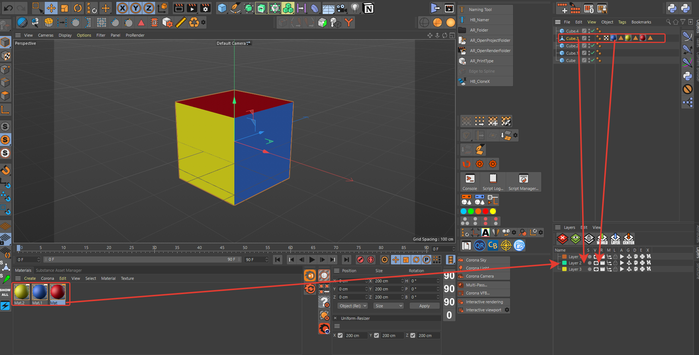Open the viewport hamburger menu icon
The width and height of the screenshot is (699, 355).
point(18,35)
